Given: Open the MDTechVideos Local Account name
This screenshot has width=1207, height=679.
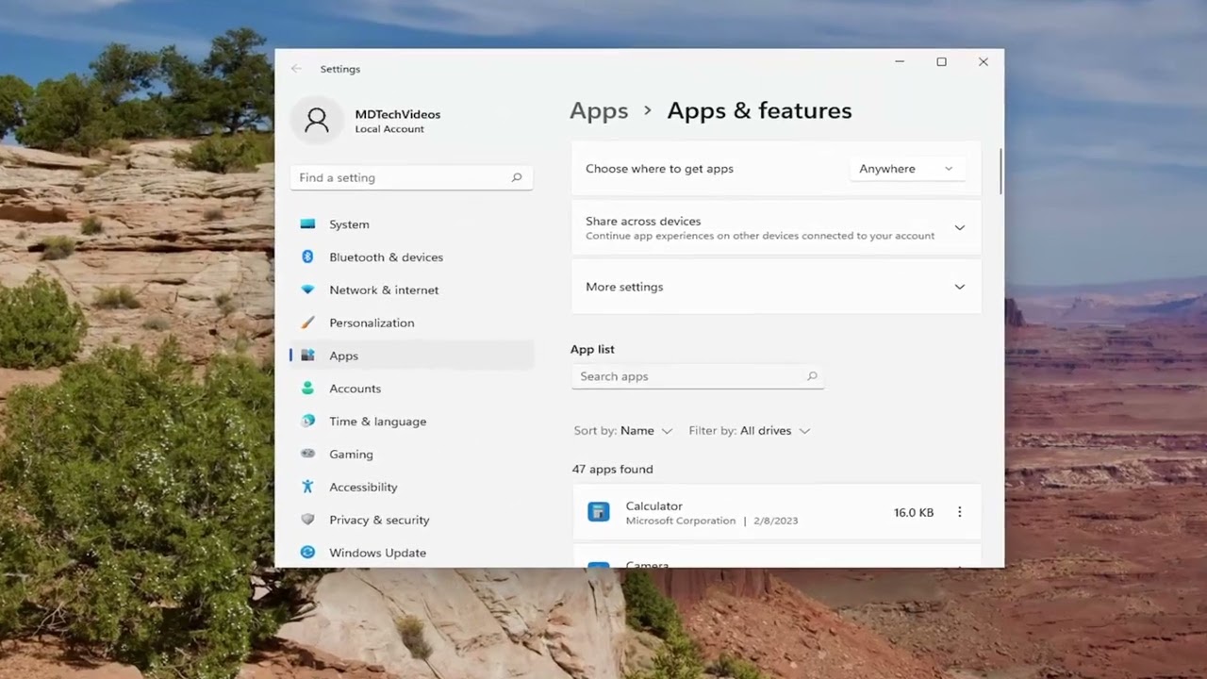Looking at the screenshot, I should pos(397,114).
